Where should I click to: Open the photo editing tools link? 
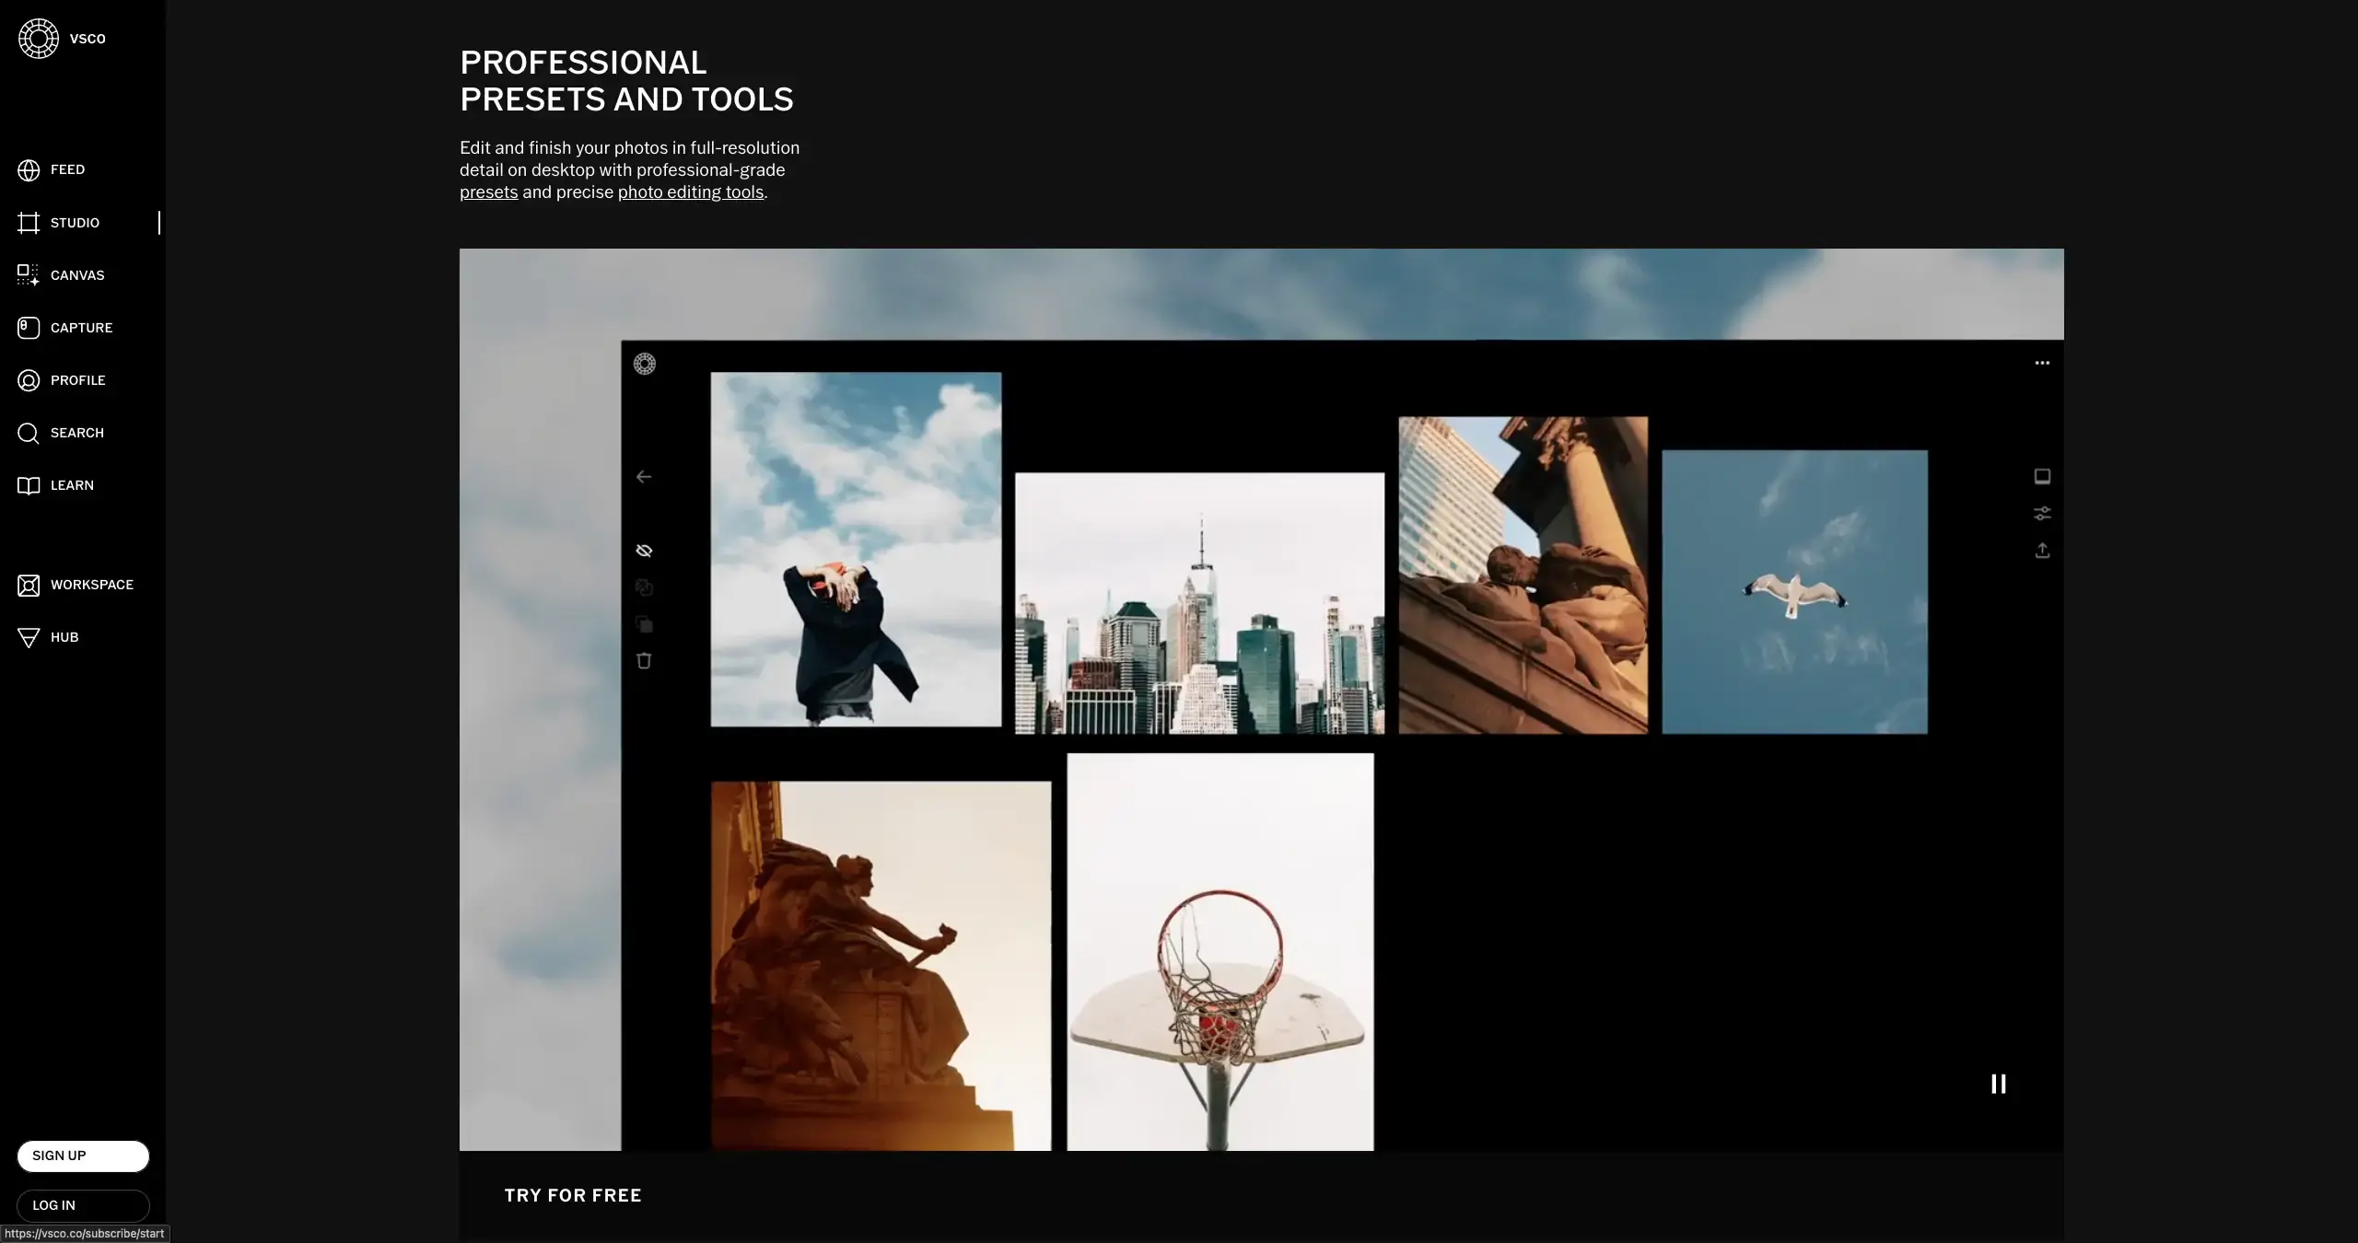point(689,192)
